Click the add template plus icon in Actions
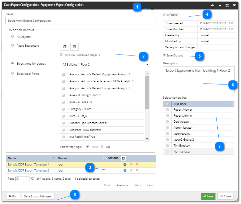 point(123,158)
